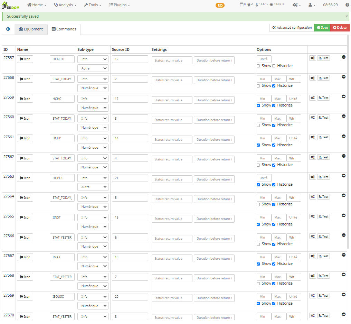This screenshot has width=351, height=324.
Task: Enable Show checkbox for HEALTH command
Action: (258, 66)
